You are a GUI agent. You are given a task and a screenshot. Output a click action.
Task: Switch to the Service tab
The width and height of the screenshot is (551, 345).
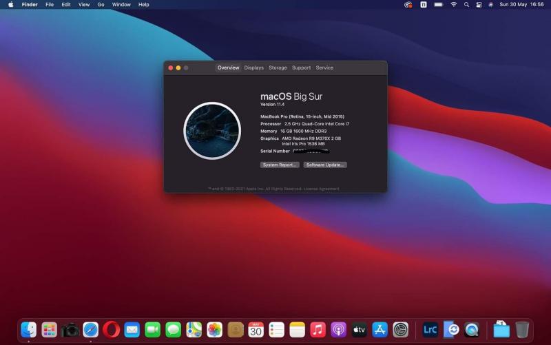pos(324,67)
